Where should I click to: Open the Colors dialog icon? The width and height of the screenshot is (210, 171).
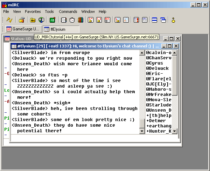pos(80,20)
